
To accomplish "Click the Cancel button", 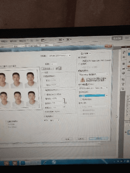I will coord(67,139).
